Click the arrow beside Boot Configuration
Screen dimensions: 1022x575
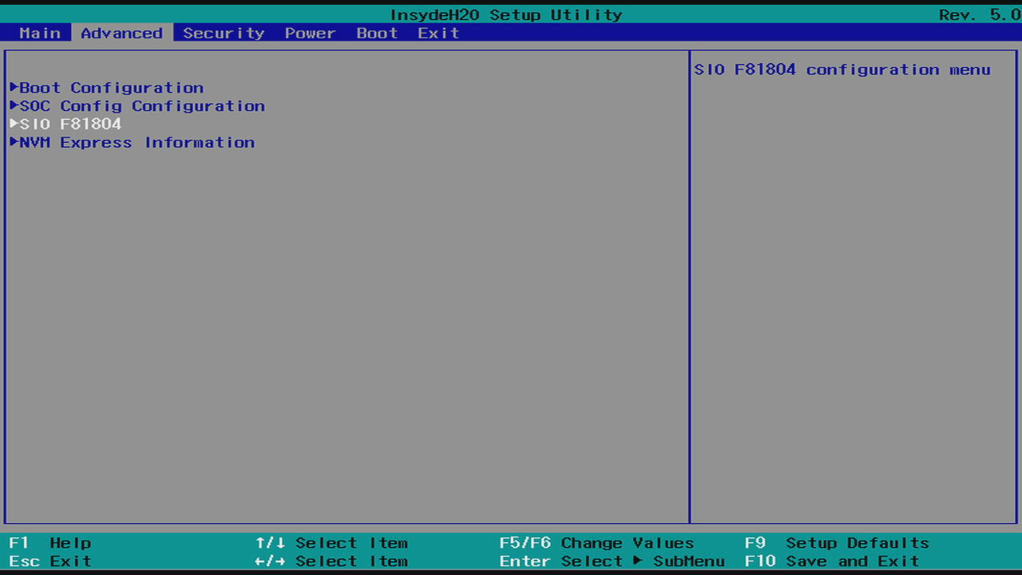coord(14,87)
